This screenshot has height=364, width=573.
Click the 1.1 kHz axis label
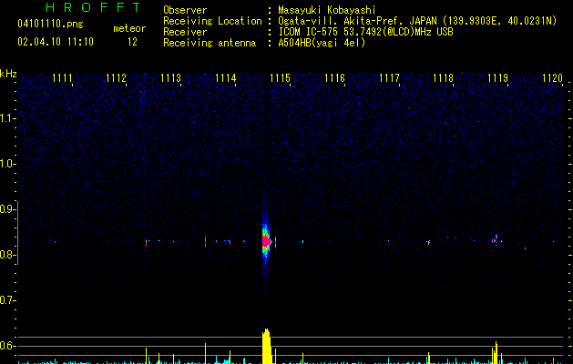[x=7, y=118]
